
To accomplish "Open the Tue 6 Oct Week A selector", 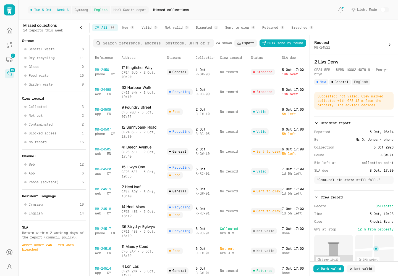I will tap(49, 10).
